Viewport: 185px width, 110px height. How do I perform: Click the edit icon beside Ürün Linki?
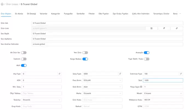(x=152, y=28)
